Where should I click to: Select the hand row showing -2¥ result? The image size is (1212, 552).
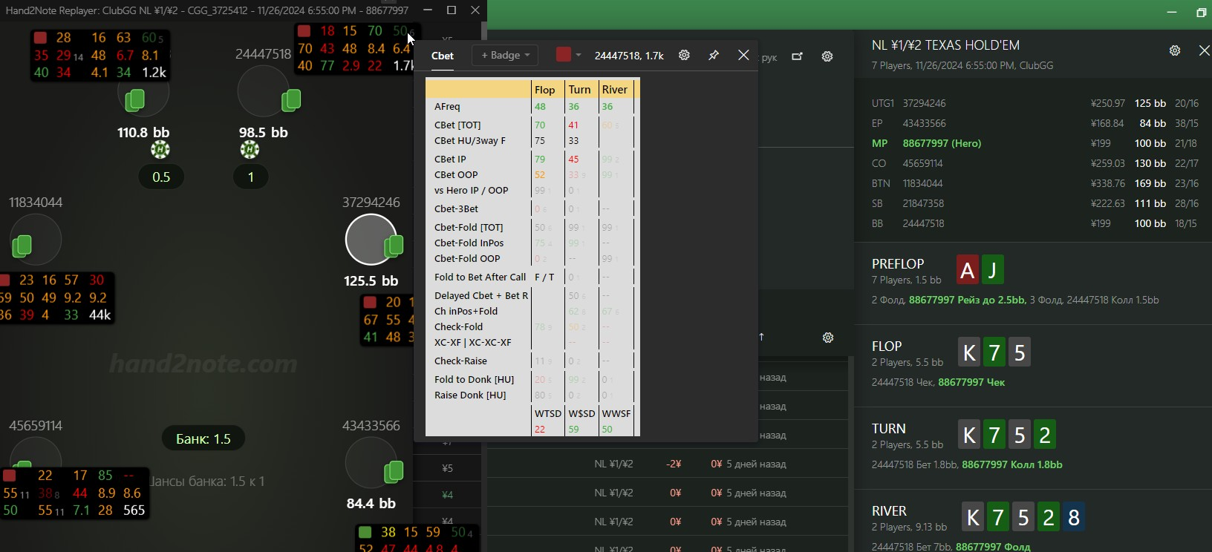(668, 464)
